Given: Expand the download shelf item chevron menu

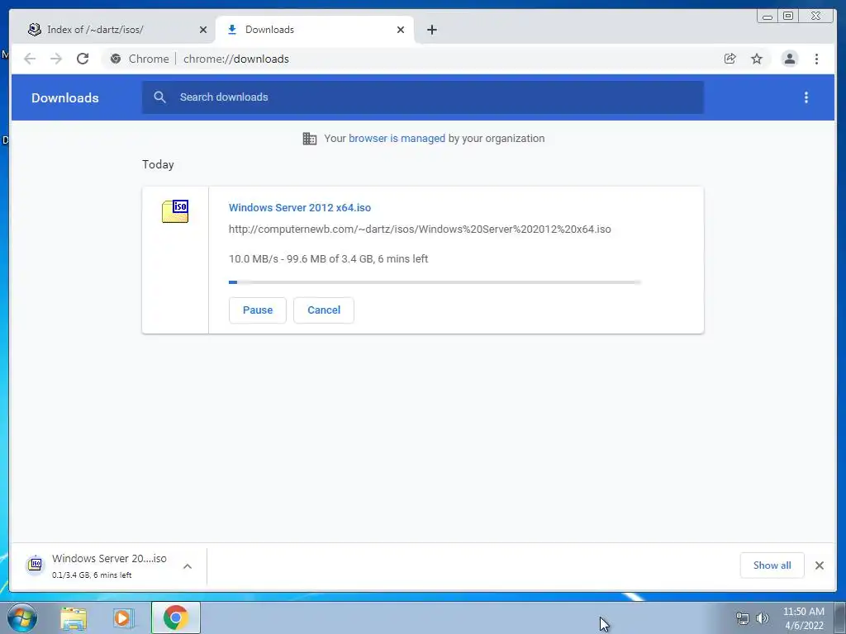Looking at the screenshot, I should pos(188,566).
